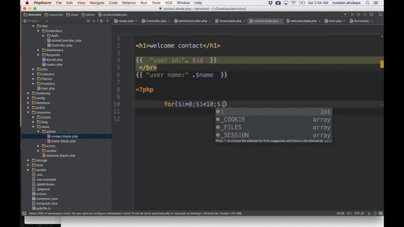Viewport: 404px width, 227px height.
Task: Select User.php in project tree
Action: [46, 88]
